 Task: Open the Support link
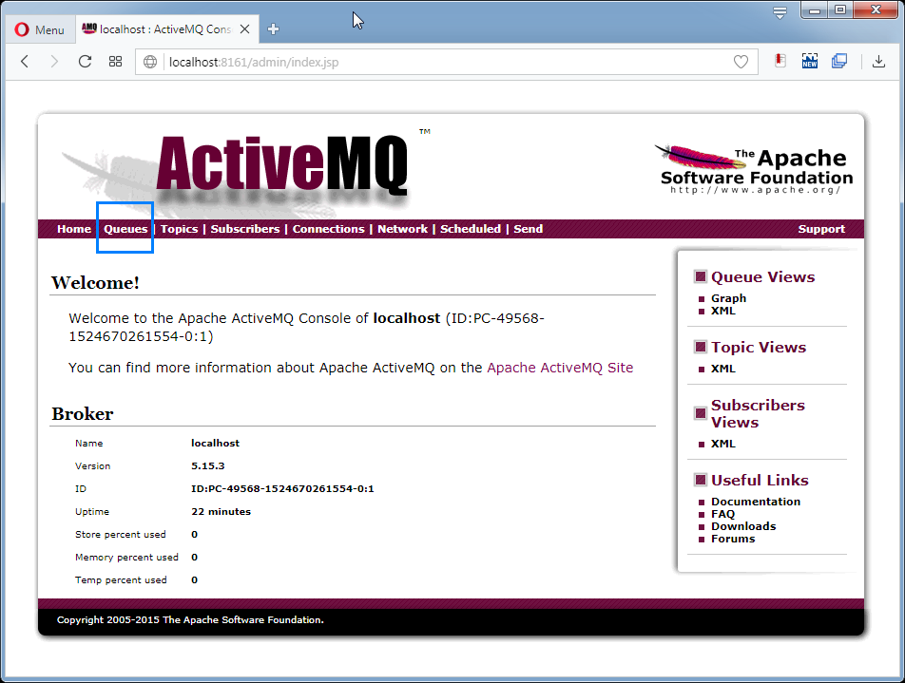pos(821,229)
